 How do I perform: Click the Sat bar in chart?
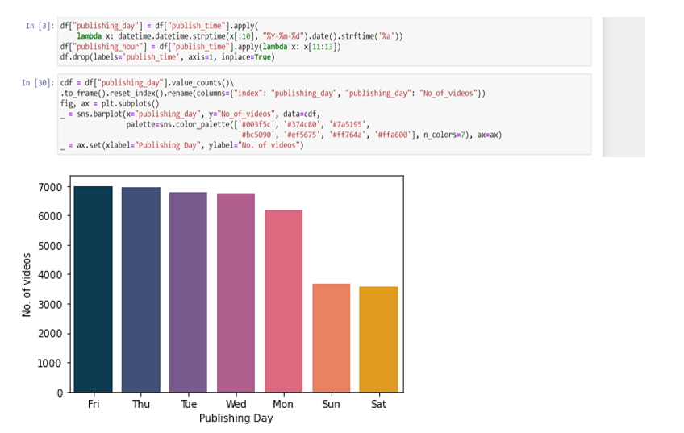pyautogui.click(x=378, y=339)
